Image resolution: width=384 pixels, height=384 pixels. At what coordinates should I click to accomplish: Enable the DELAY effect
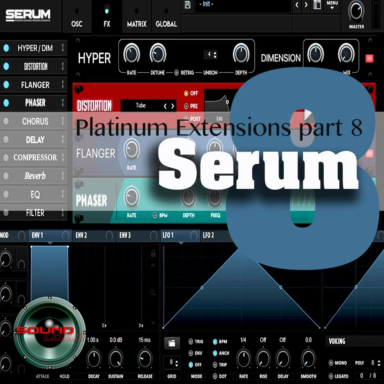tap(6, 139)
